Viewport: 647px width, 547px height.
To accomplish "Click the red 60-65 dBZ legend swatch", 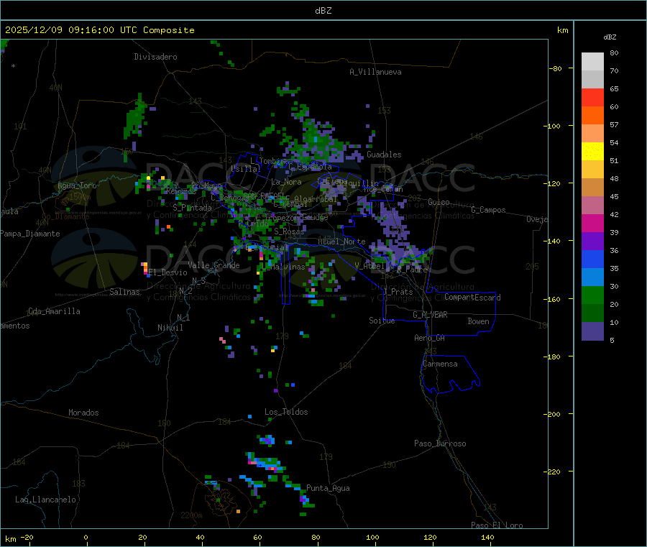I will click(x=592, y=97).
